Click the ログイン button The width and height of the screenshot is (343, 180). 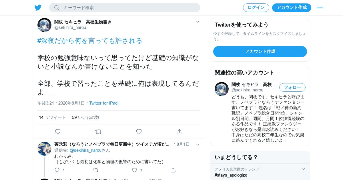tap(256, 8)
